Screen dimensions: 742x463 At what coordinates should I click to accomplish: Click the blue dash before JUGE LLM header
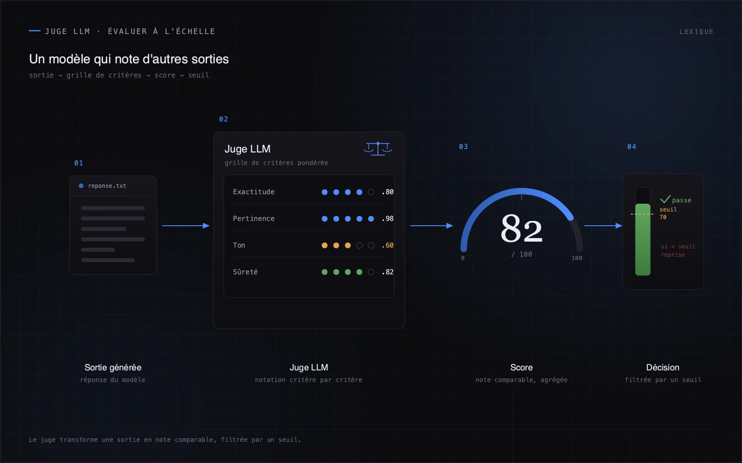(x=35, y=31)
